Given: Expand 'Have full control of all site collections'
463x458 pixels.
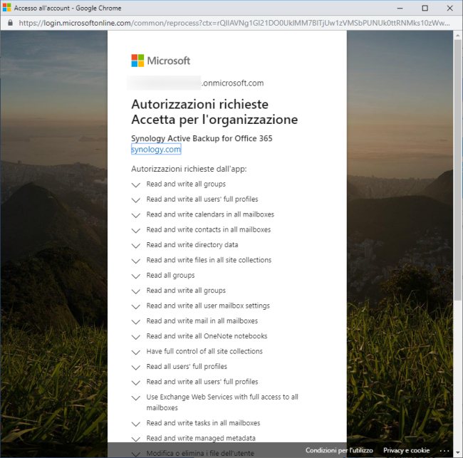Looking at the screenshot, I should pos(136,353).
